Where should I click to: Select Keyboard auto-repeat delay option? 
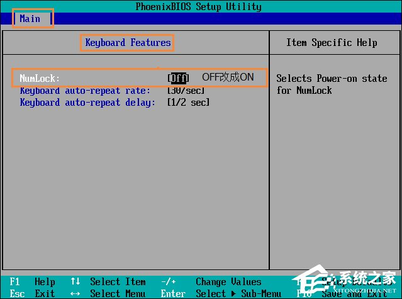(x=87, y=103)
